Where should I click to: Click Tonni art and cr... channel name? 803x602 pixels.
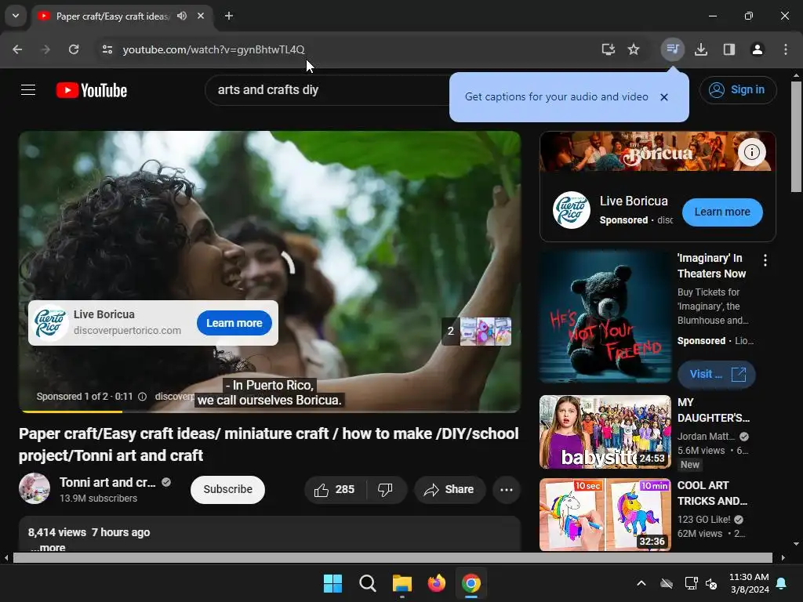[x=107, y=483]
